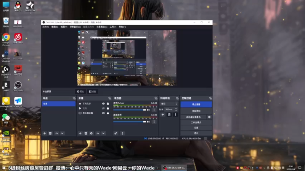Screen dimensions: 305x171
Task: Click OBS 28.1.2 taskbar button
Action: tap(174, 168)
